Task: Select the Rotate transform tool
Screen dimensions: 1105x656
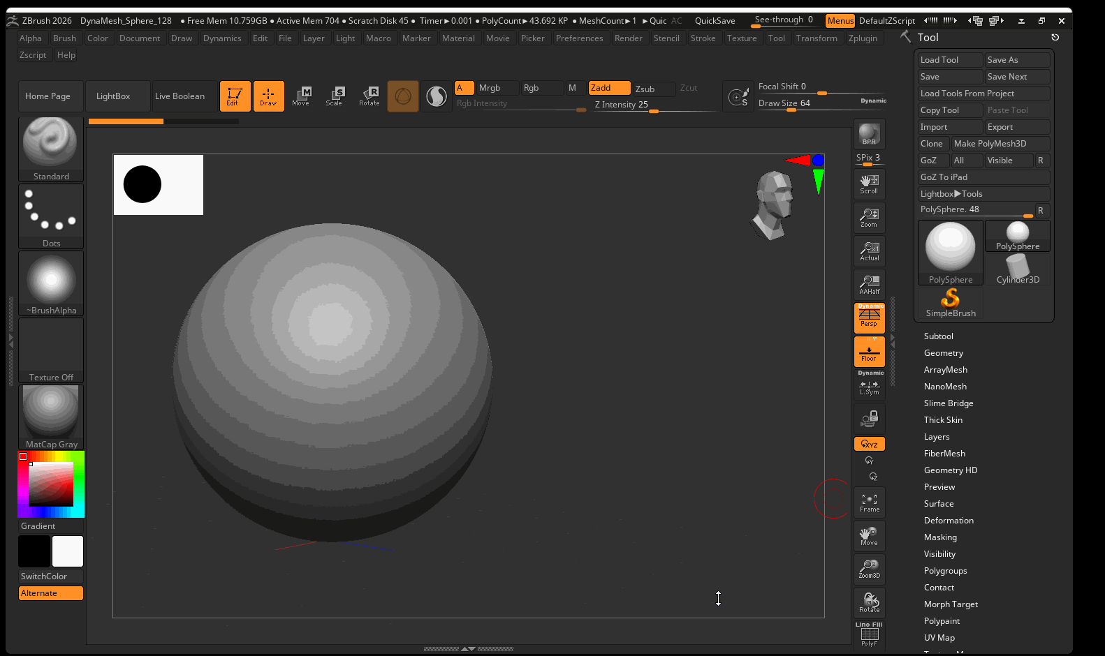Action: (369, 96)
